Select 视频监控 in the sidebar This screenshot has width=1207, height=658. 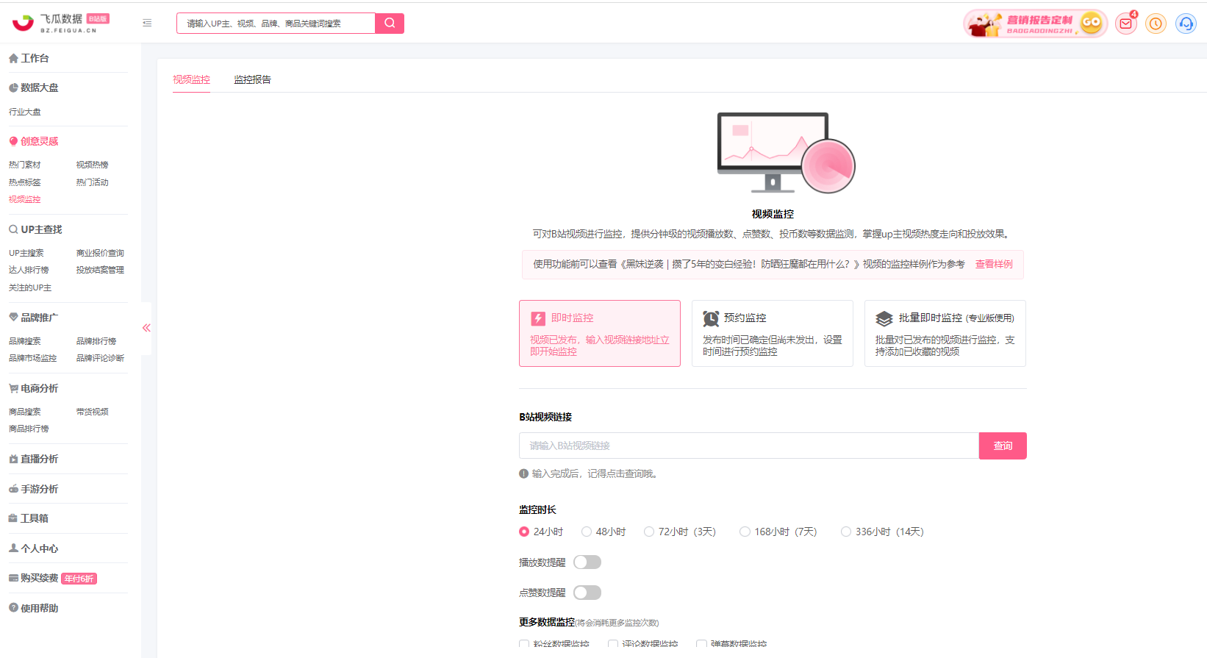25,199
